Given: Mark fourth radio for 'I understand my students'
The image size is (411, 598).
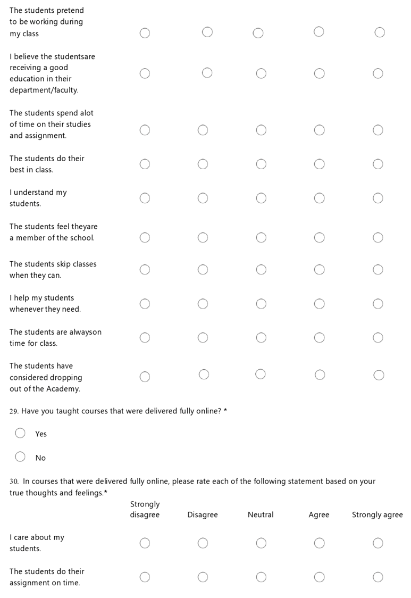Looking at the screenshot, I should (x=319, y=198).
